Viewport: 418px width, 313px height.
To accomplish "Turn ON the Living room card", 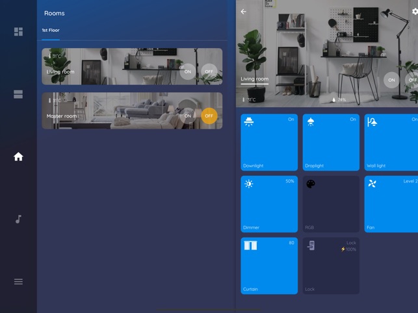I will [x=187, y=71].
